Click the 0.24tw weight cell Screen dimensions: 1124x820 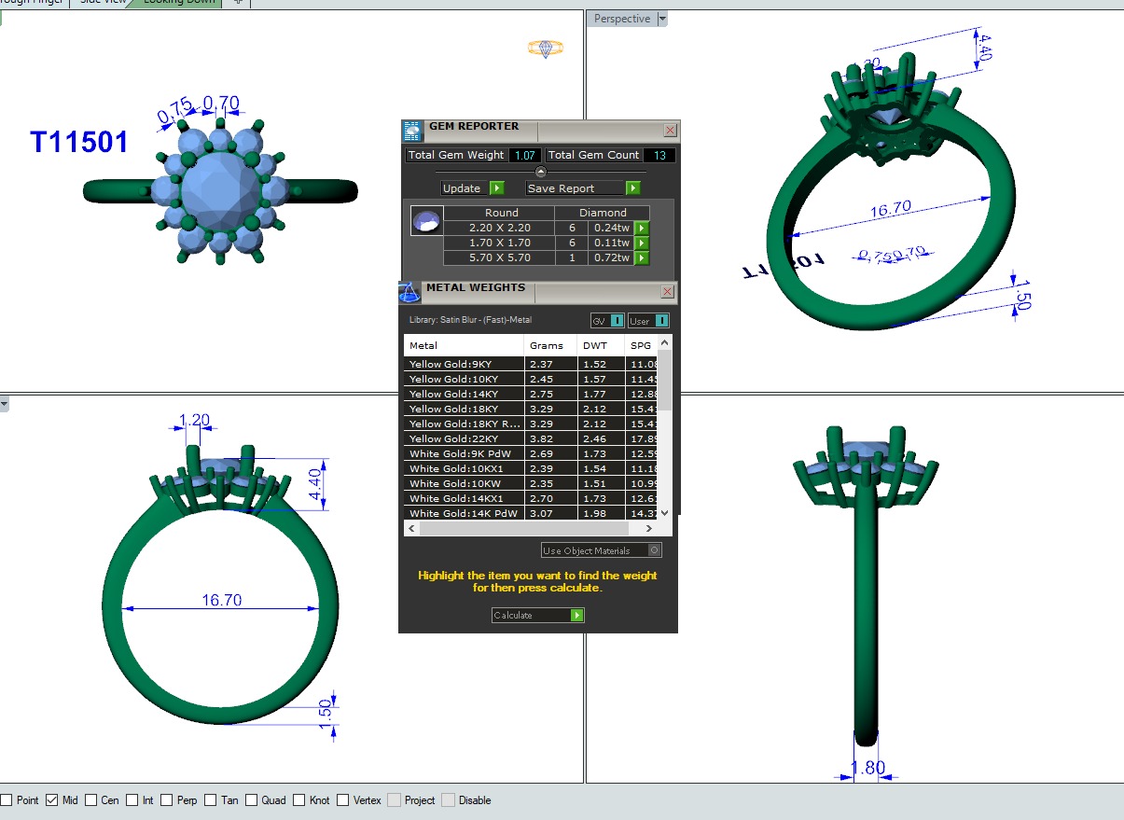coord(611,228)
